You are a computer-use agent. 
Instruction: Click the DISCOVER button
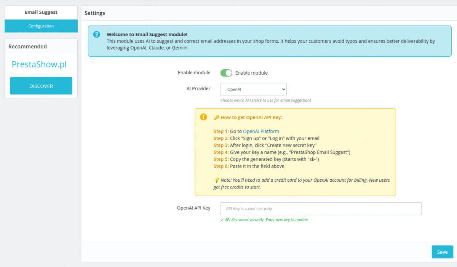41,86
